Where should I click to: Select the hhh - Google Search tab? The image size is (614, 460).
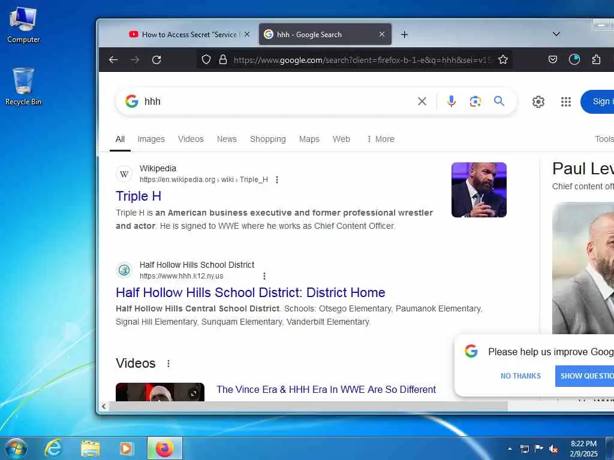pos(325,34)
